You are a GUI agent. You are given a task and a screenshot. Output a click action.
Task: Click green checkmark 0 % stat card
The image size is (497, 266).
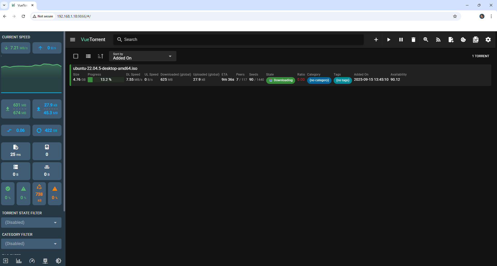pyautogui.click(x=8, y=194)
